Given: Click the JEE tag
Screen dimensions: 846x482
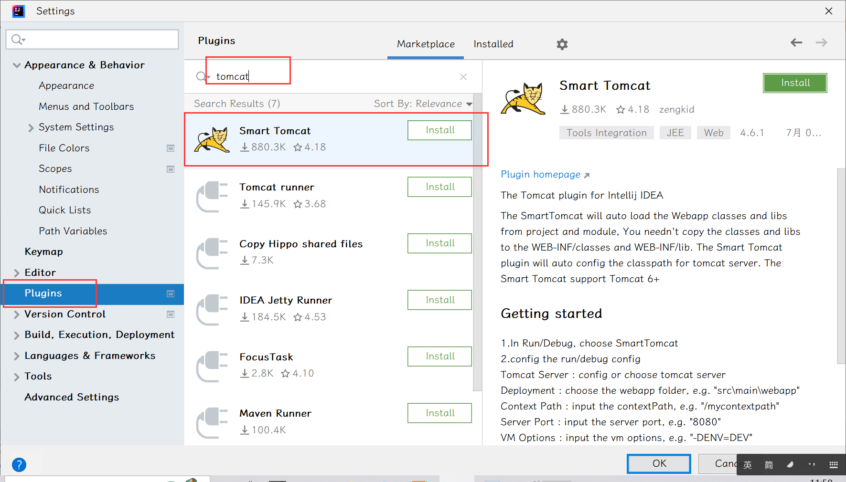Looking at the screenshot, I should [x=675, y=133].
